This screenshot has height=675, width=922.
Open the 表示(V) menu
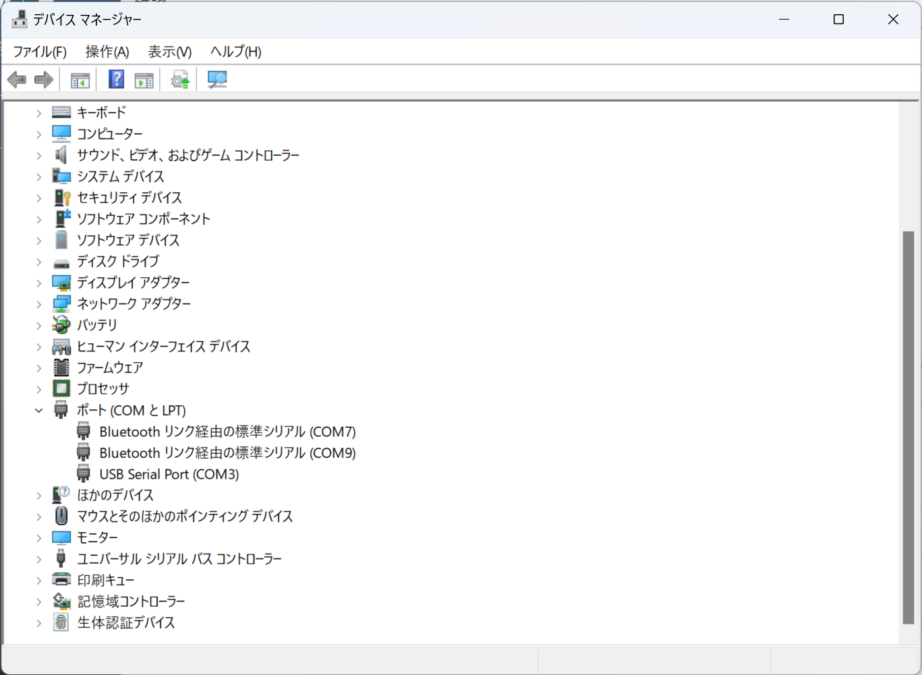pos(169,51)
